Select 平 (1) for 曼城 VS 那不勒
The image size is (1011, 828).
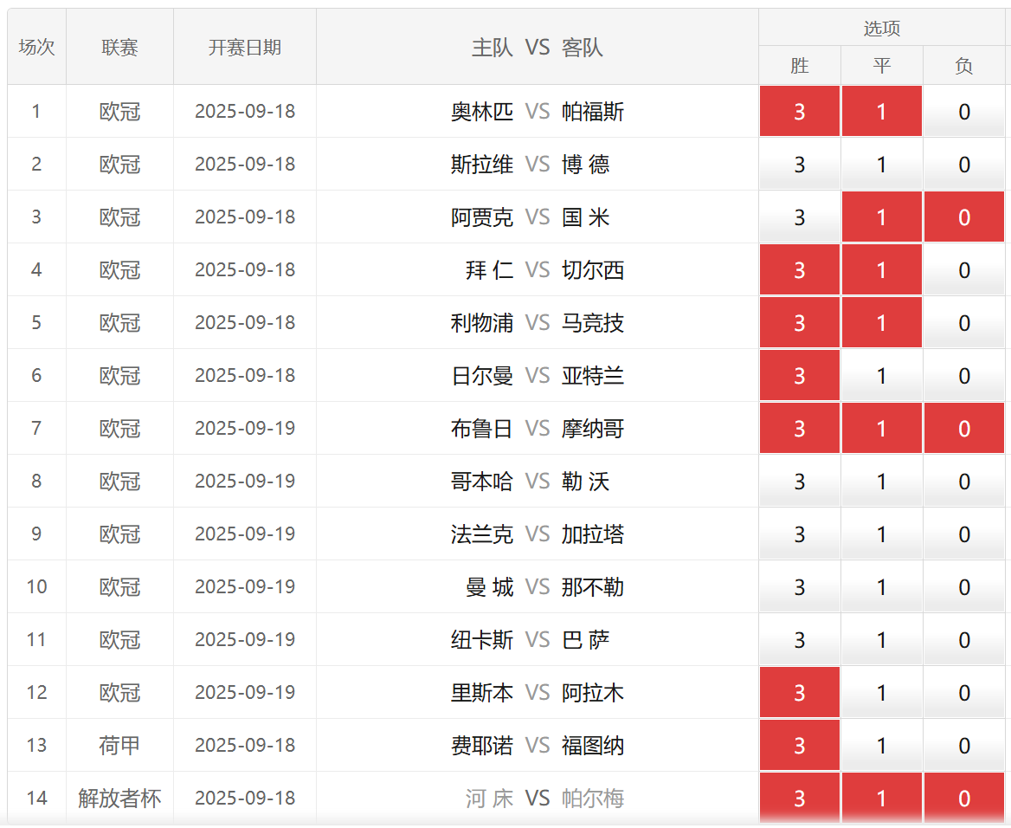click(881, 588)
